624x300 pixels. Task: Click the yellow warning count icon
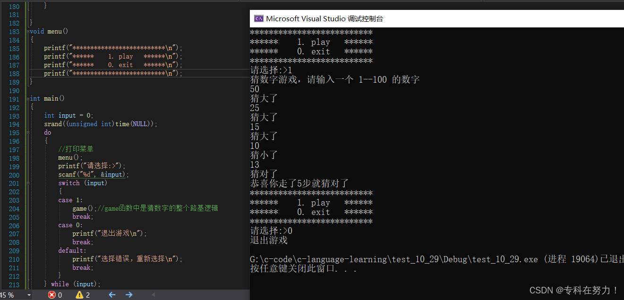coord(79,295)
